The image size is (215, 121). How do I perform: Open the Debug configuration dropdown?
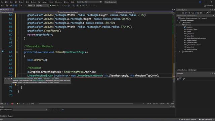31,6
